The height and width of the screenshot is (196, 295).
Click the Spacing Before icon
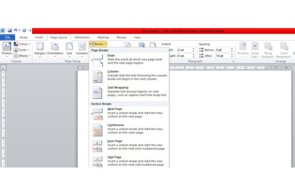coord(201,50)
